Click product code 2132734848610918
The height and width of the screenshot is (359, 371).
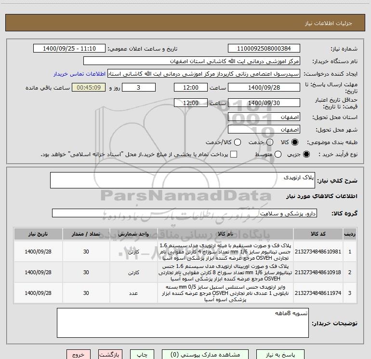click(318, 272)
